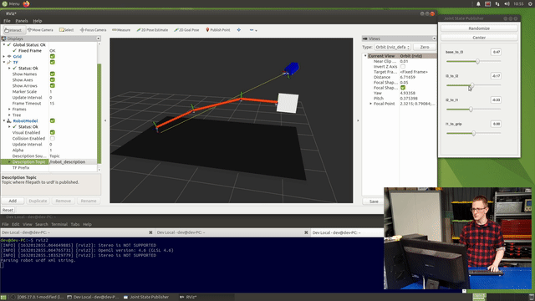
Task: Activate the Move Camera tool
Action: pos(40,30)
